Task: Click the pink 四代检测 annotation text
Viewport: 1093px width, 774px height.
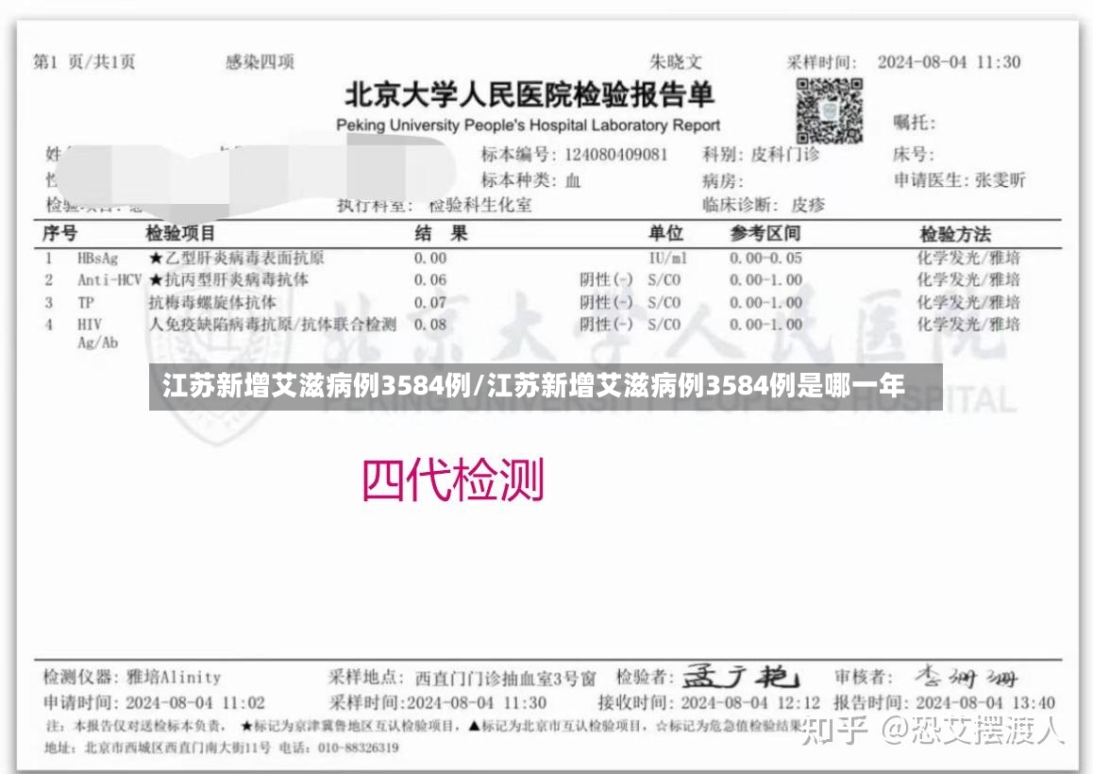Action: (x=453, y=480)
